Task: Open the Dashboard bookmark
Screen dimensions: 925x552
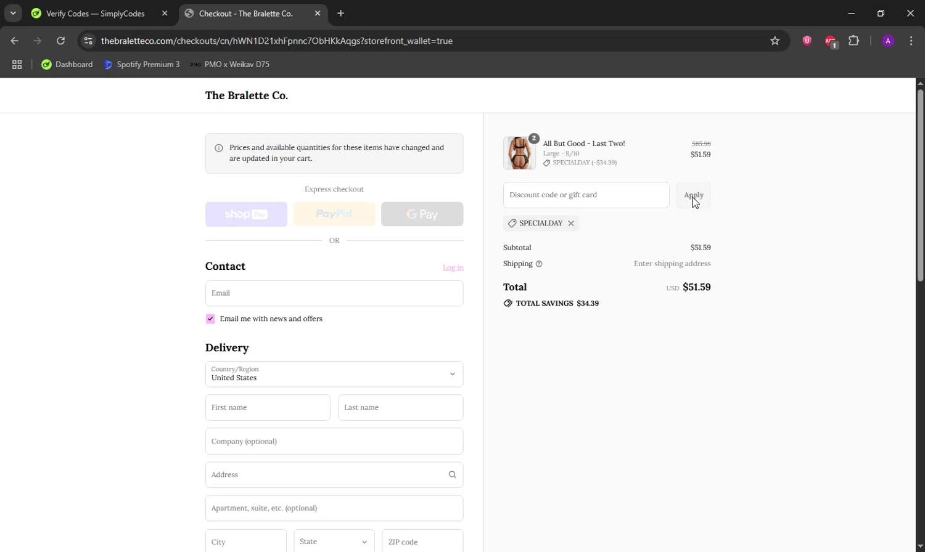Action: 67,64
